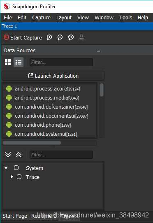Switch to the Realtime 1 tab

tap(44, 216)
